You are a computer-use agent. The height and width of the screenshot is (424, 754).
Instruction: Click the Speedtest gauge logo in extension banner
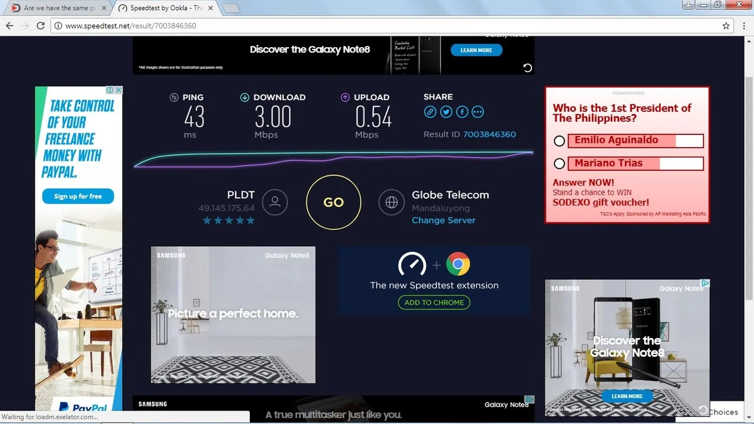tap(412, 264)
